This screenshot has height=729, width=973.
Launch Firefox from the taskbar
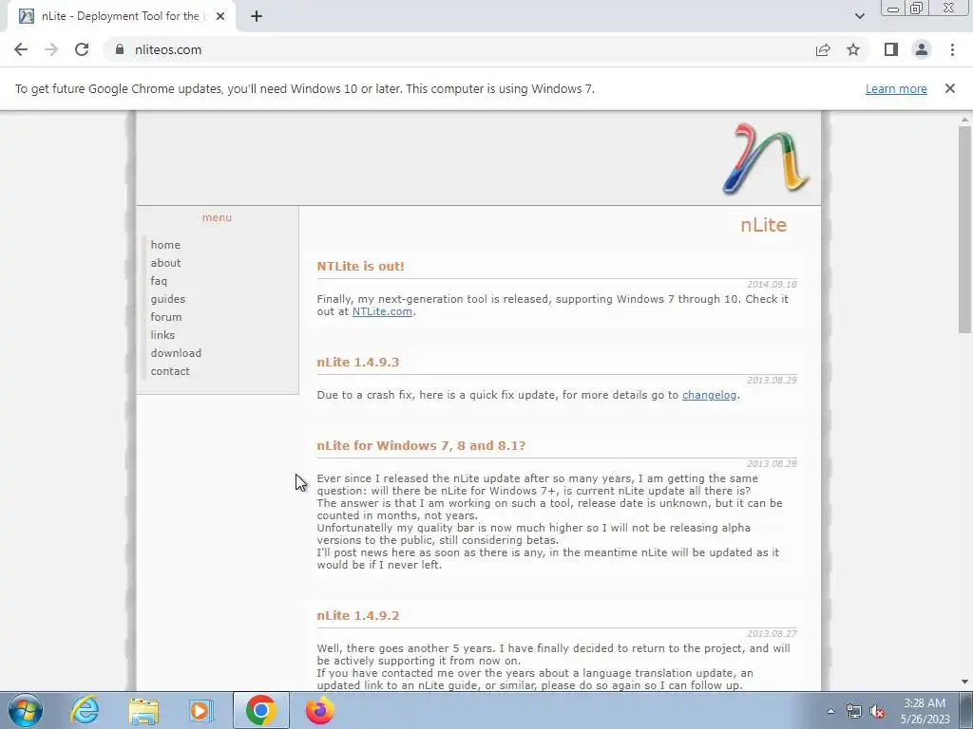(x=320, y=710)
